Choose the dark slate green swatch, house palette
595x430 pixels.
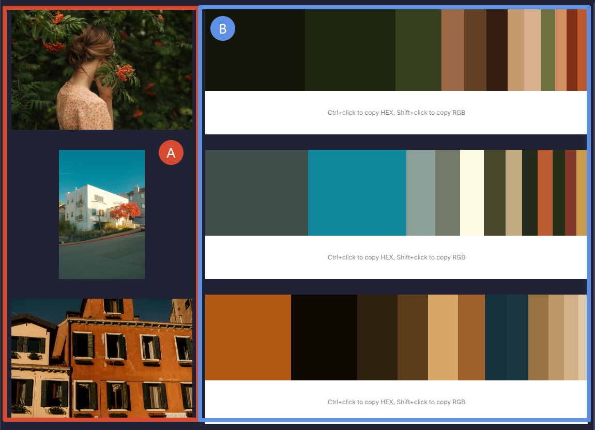point(256,193)
